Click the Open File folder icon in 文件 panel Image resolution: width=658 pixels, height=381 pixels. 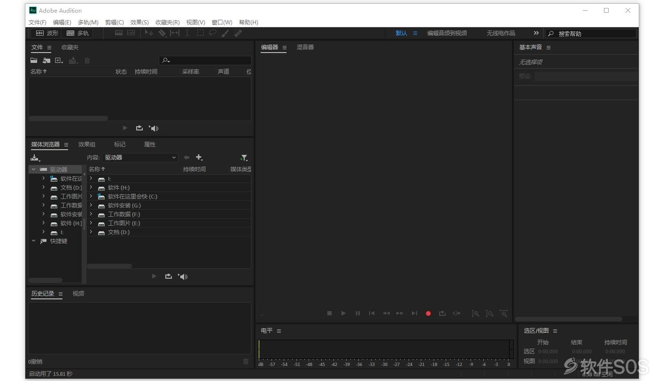(x=34, y=61)
